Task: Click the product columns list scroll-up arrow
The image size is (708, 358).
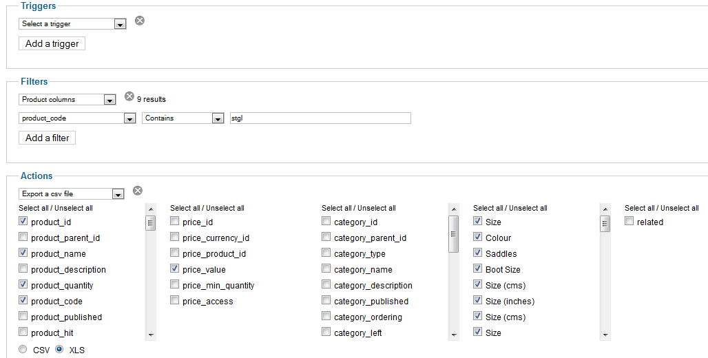Action: point(151,209)
